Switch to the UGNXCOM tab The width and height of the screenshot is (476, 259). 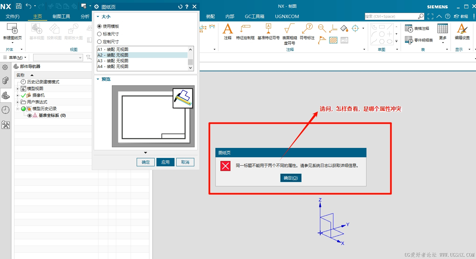[x=287, y=16]
